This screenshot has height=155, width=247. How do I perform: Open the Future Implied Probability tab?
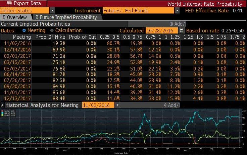point(66,17)
